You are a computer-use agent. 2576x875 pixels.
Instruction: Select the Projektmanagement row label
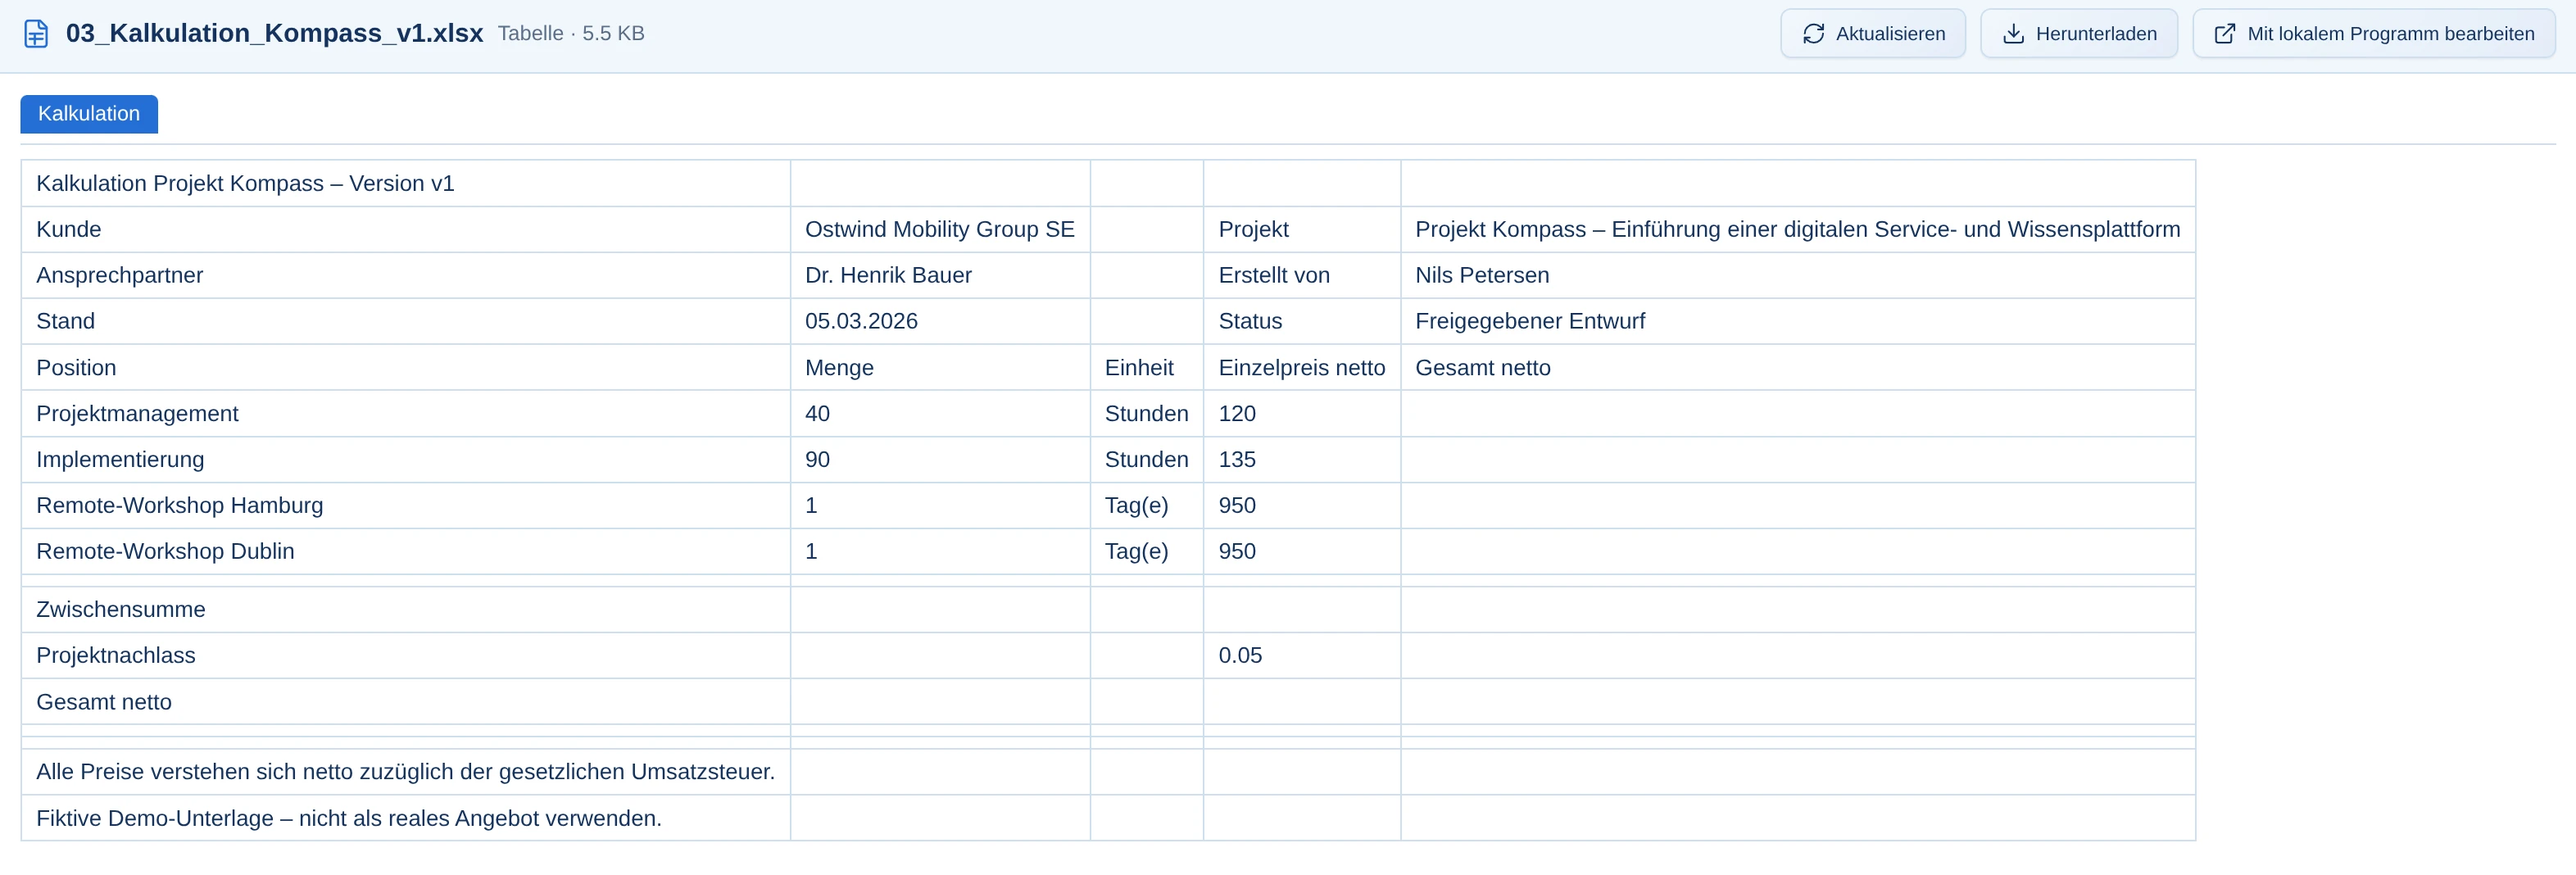click(x=406, y=414)
